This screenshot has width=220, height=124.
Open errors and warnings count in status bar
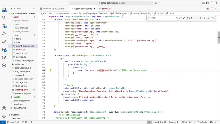(27, 122)
